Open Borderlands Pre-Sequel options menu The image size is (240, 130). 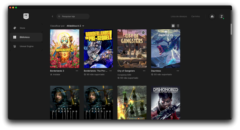pos(110,71)
